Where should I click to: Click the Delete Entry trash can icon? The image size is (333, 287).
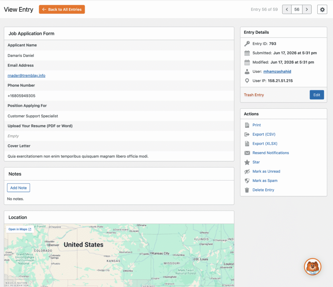[247, 190]
